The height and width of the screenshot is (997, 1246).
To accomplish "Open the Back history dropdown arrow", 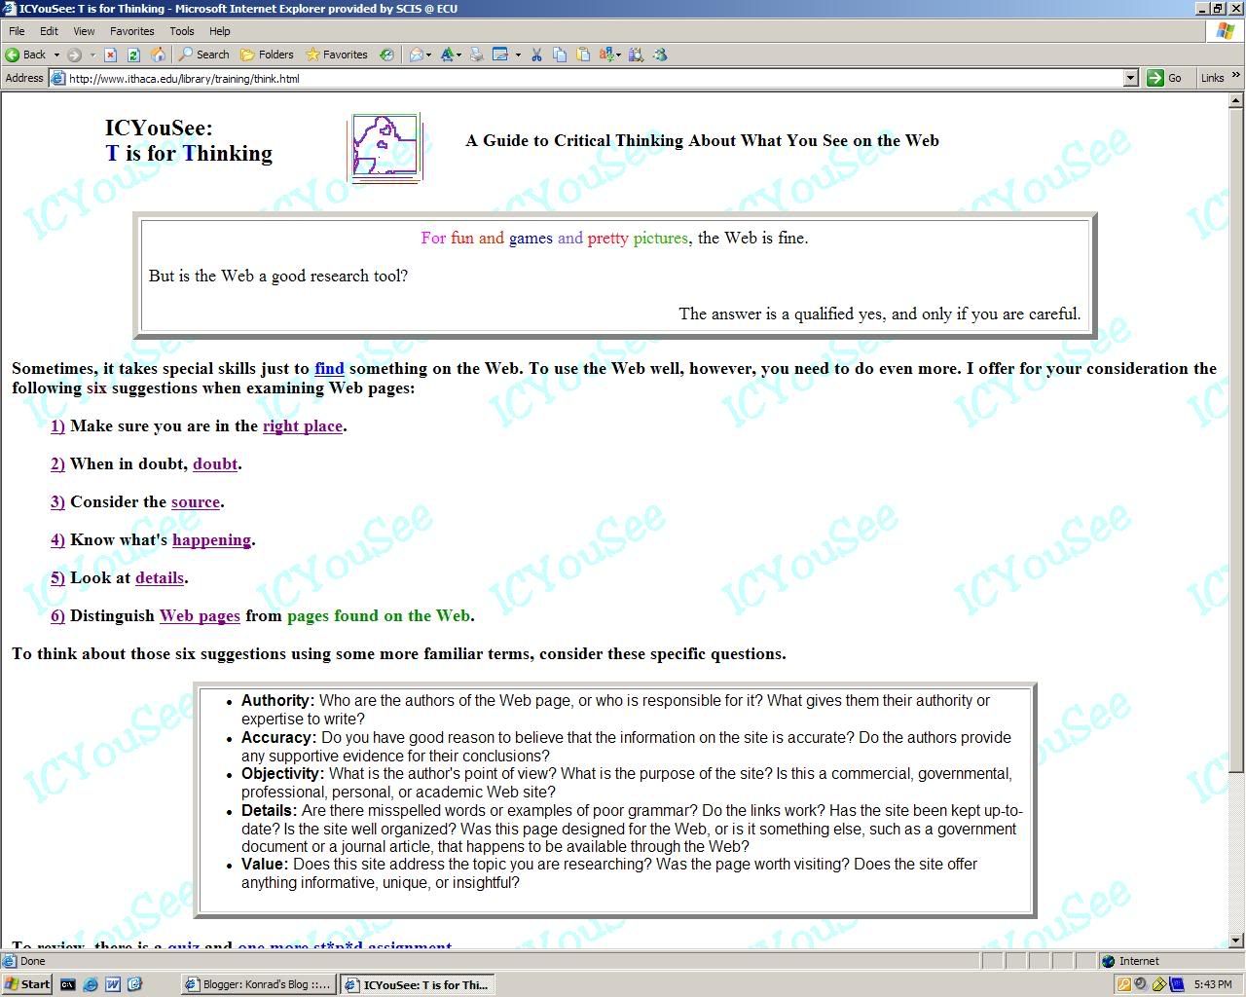I will (x=56, y=55).
